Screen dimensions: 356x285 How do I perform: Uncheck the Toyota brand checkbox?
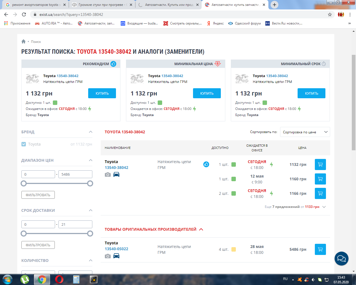tap(24, 144)
